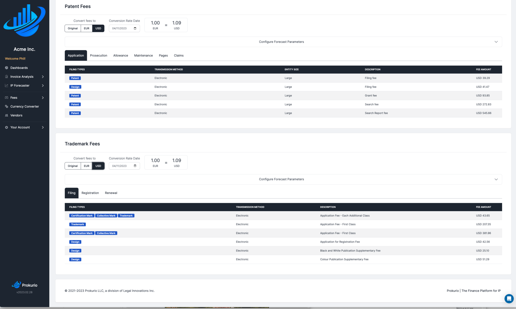Click Patent Fees conversion date 04/11/2023 field
516x309 pixels.
[124, 28]
